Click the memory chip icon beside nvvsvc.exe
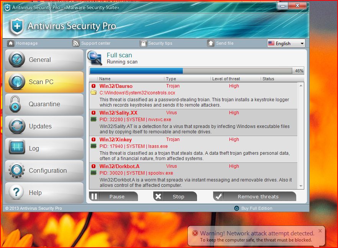Viewport: 338px width, 248px height. (x=94, y=119)
